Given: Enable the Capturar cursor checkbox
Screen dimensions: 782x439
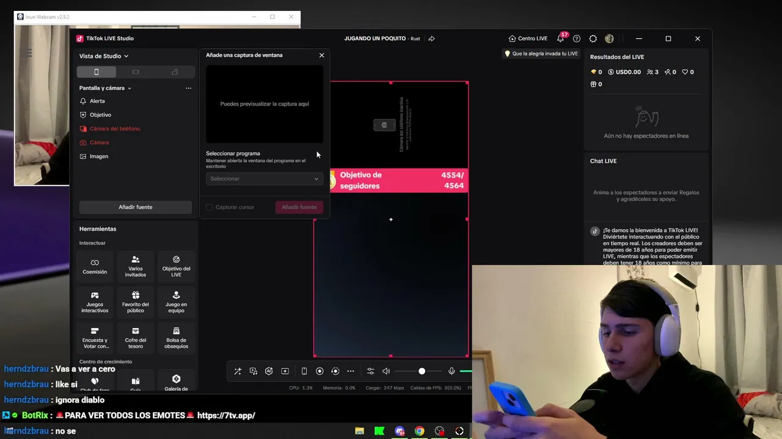Looking at the screenshot, I should [x=209, y=207].
